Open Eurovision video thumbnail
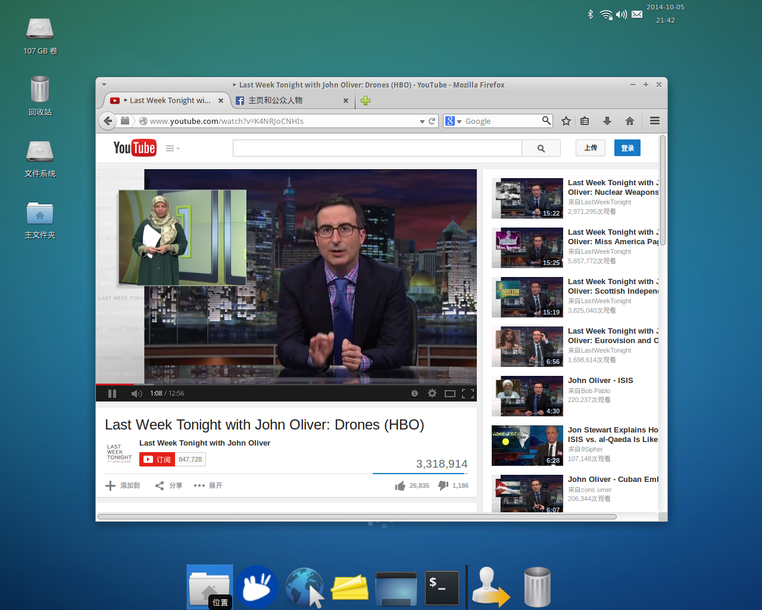The image size is (762, 610). (x=527, y=347)
